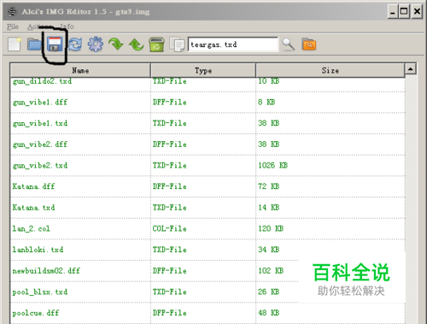Open the File menu
This screenshot has height=324, width=427.
pyautogui.click(x=13, y=27)
